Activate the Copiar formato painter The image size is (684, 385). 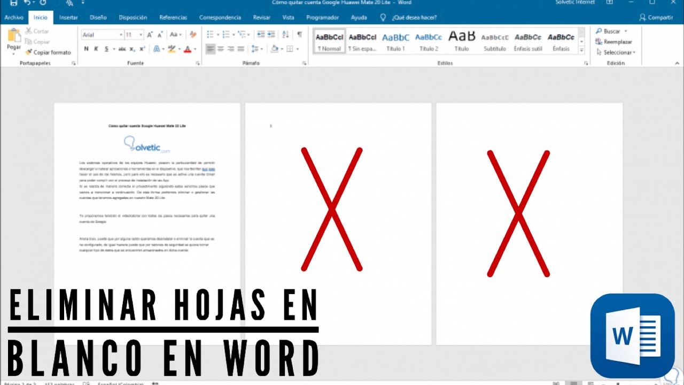48,52
